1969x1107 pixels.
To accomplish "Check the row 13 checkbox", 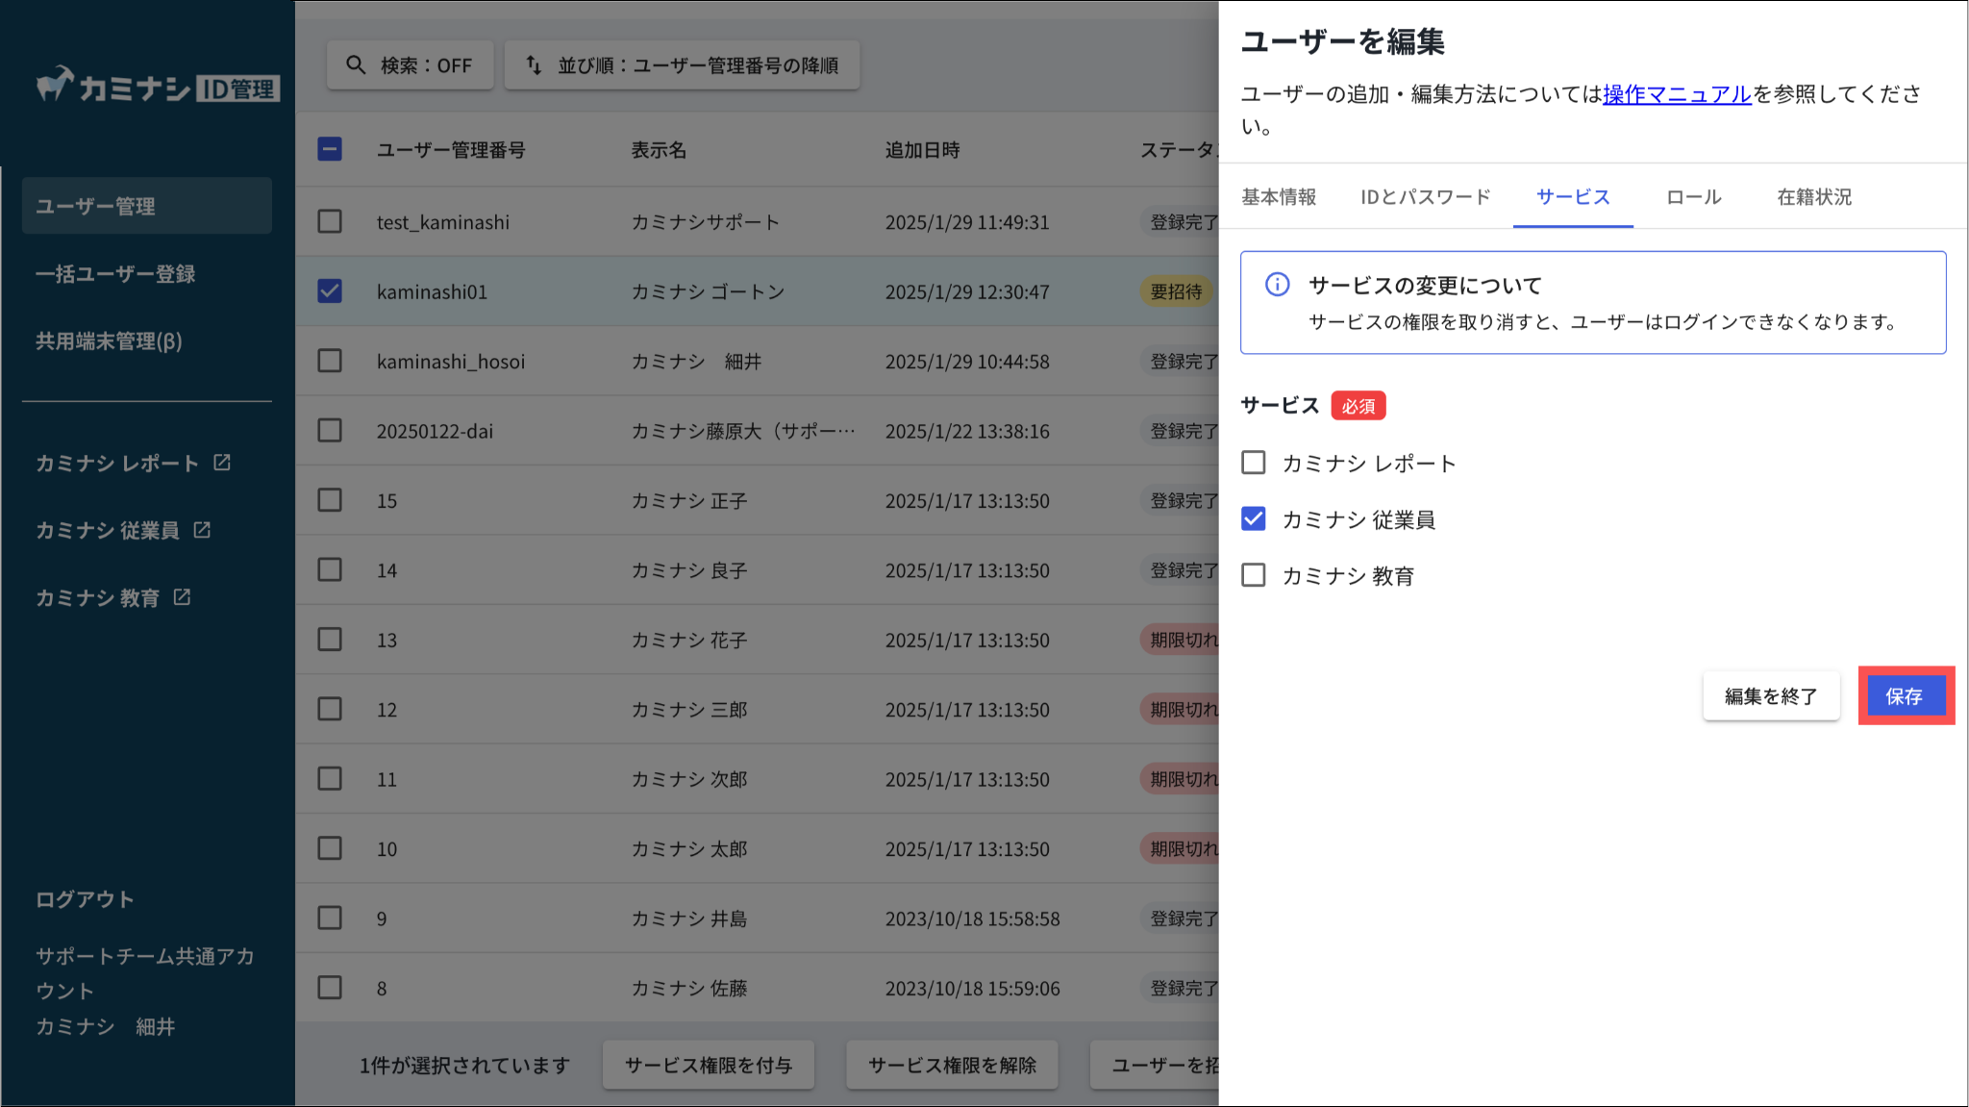I will click(x=330, y=640).
